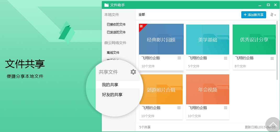280x132 pixels.
Task: Maximize the 文件助手 window
Action: click(268, 5)
